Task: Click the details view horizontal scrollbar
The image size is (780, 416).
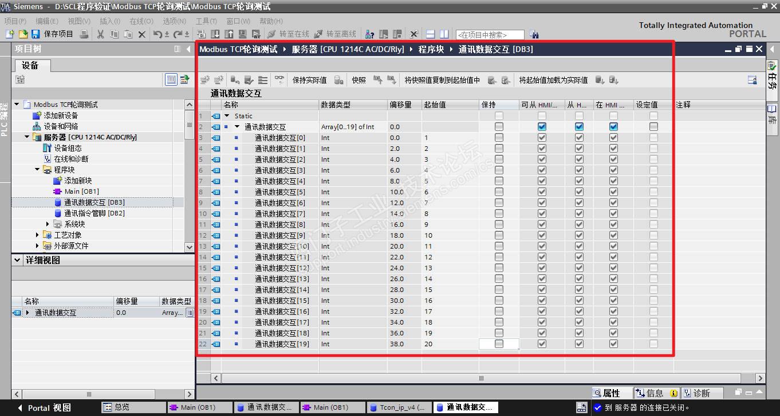Action: 89,394
